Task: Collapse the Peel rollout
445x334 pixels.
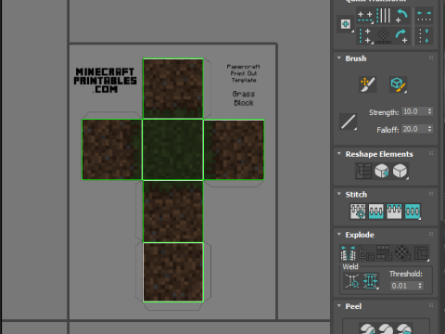Action: tap(339, 306)
